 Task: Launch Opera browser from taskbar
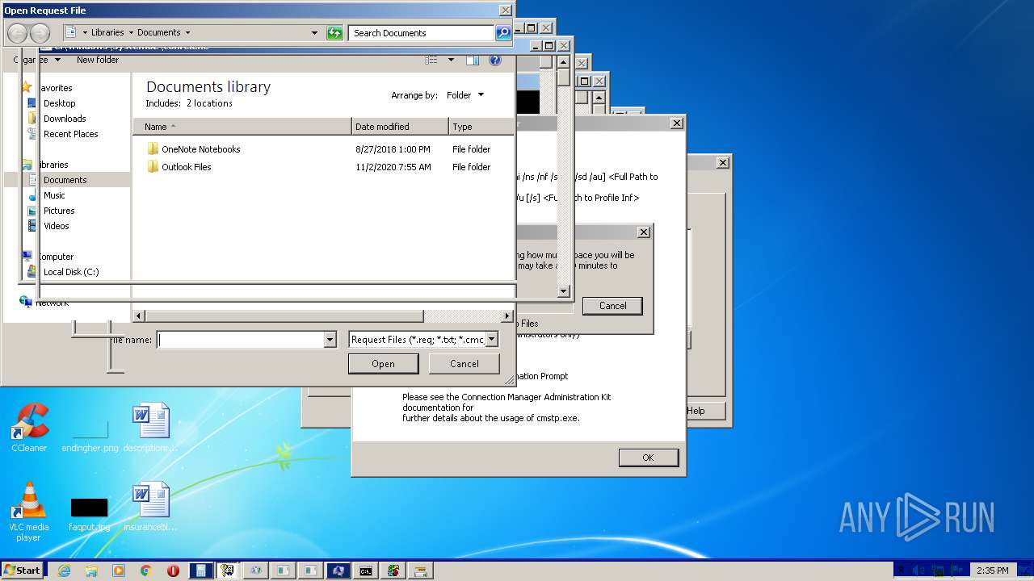173,571
